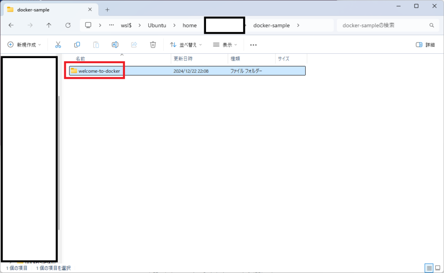Navigate to the home path segment

[189, 25]
